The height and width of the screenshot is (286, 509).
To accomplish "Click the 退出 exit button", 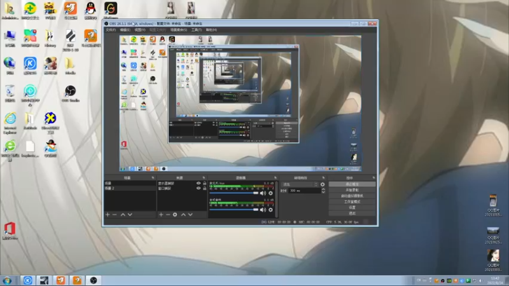I will point(352,214).
